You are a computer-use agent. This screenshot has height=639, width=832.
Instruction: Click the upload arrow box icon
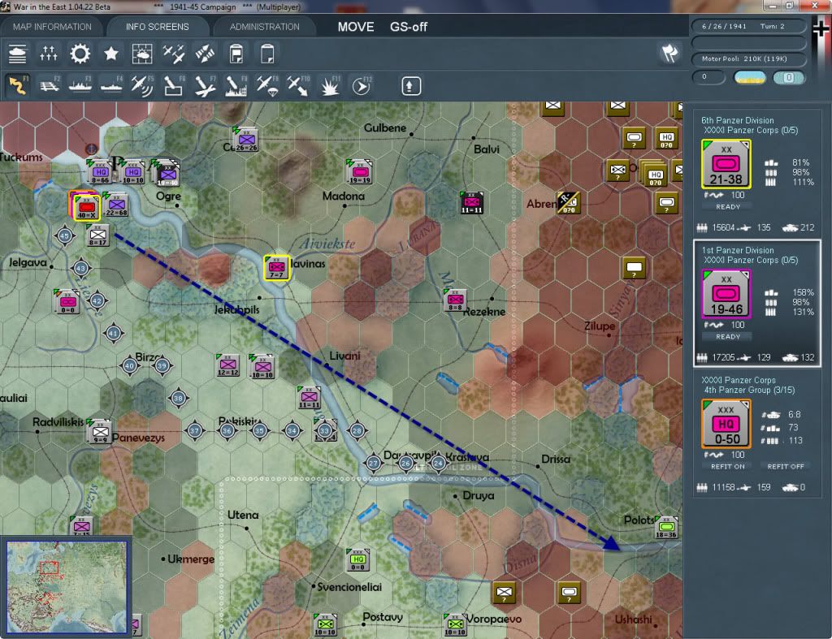click(410, 86)
